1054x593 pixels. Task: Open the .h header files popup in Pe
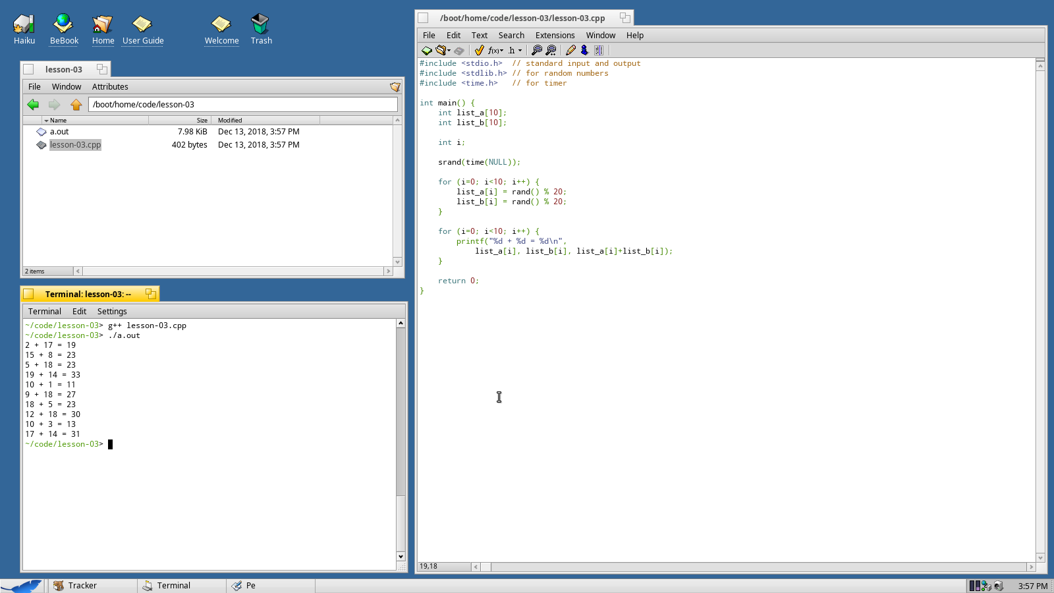click(514, 50)
